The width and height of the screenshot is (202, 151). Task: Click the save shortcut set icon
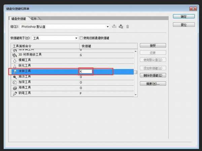pos(114,26)
